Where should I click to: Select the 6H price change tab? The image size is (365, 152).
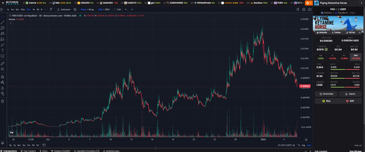344,57
